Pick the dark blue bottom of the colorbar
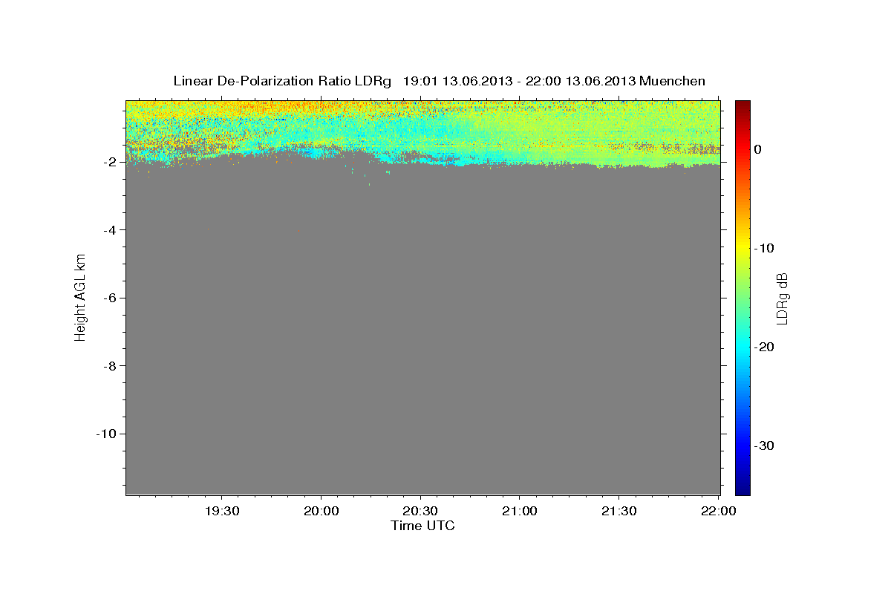891x594 pixels. click(742, 489)
